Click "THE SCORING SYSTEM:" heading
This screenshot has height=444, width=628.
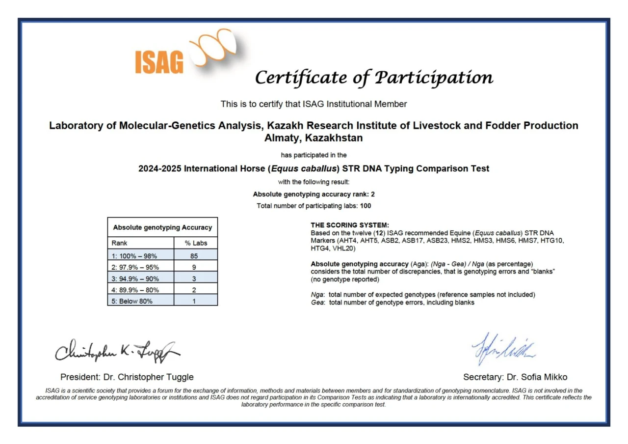coord(350,225)
